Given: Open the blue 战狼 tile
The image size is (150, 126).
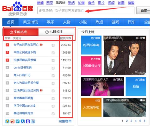Looking at the screenshot, I should pyautogui.click(x=136, y=87).
